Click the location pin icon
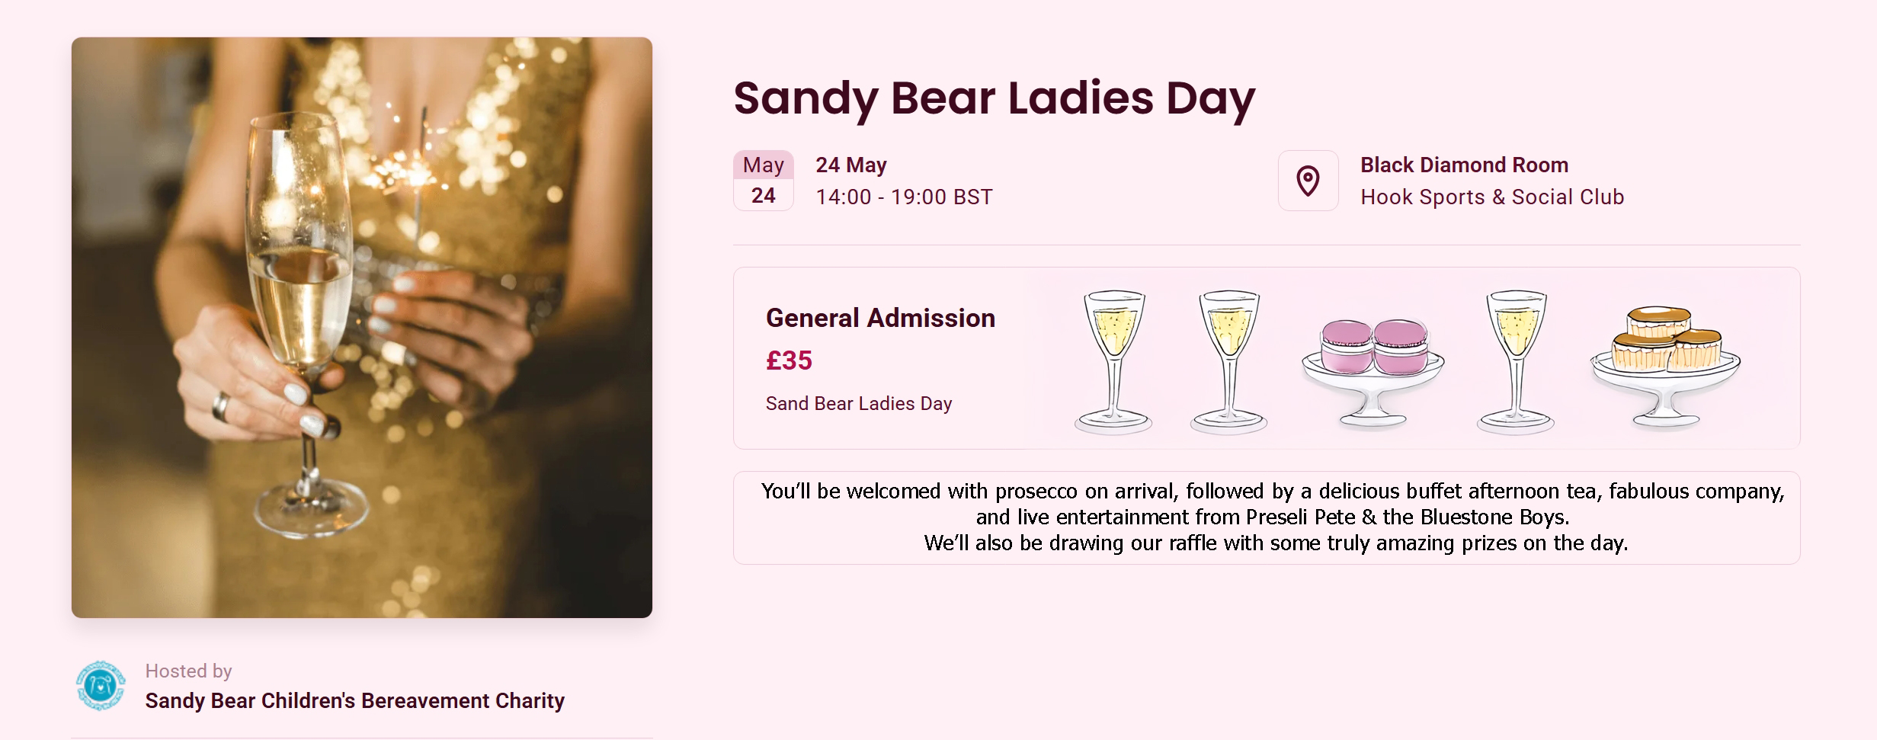The image size is (1877, 740). click(x=1308, y=181)
